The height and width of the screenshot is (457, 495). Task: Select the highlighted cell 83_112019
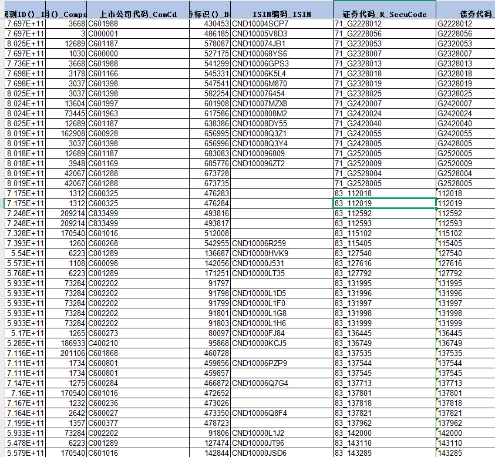384,203
